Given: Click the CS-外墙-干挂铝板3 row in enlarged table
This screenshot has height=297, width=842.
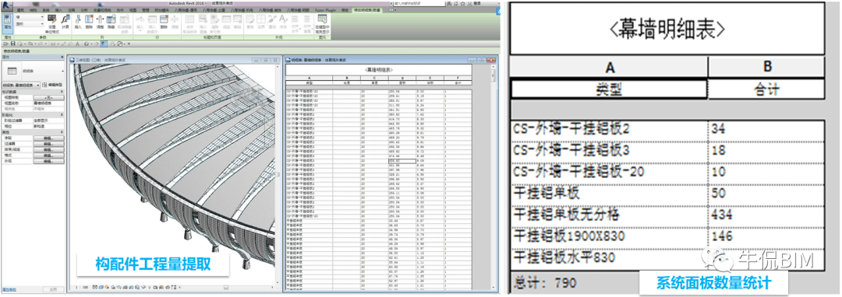Looking at the screenshot, I should point(667,152).
